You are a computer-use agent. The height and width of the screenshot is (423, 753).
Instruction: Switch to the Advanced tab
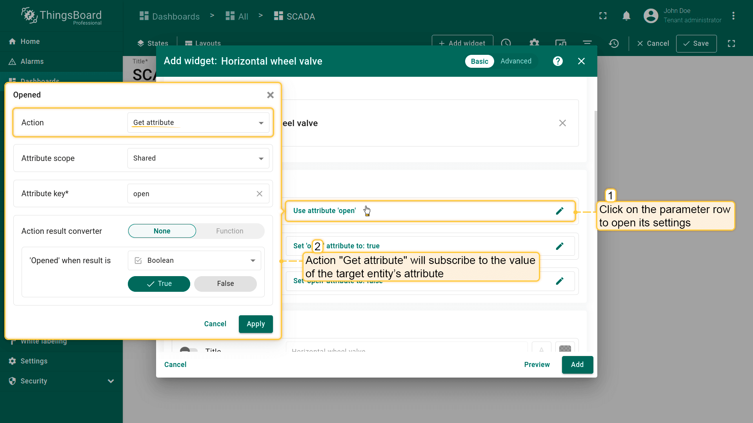coord(516,61)
